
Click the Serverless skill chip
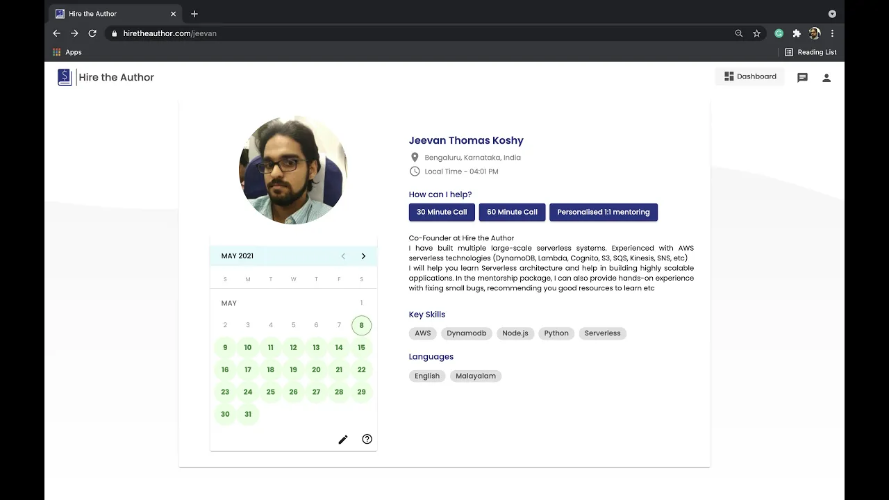(x=603, y=333)
